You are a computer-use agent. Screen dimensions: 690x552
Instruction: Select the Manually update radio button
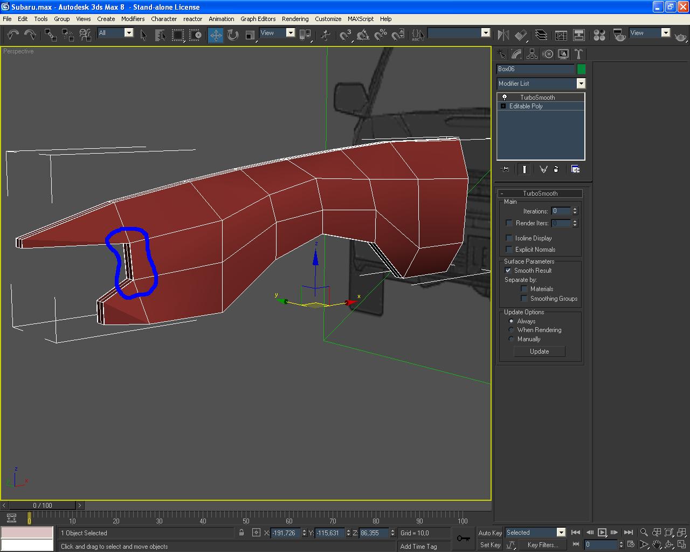click(x=512, y=339)
